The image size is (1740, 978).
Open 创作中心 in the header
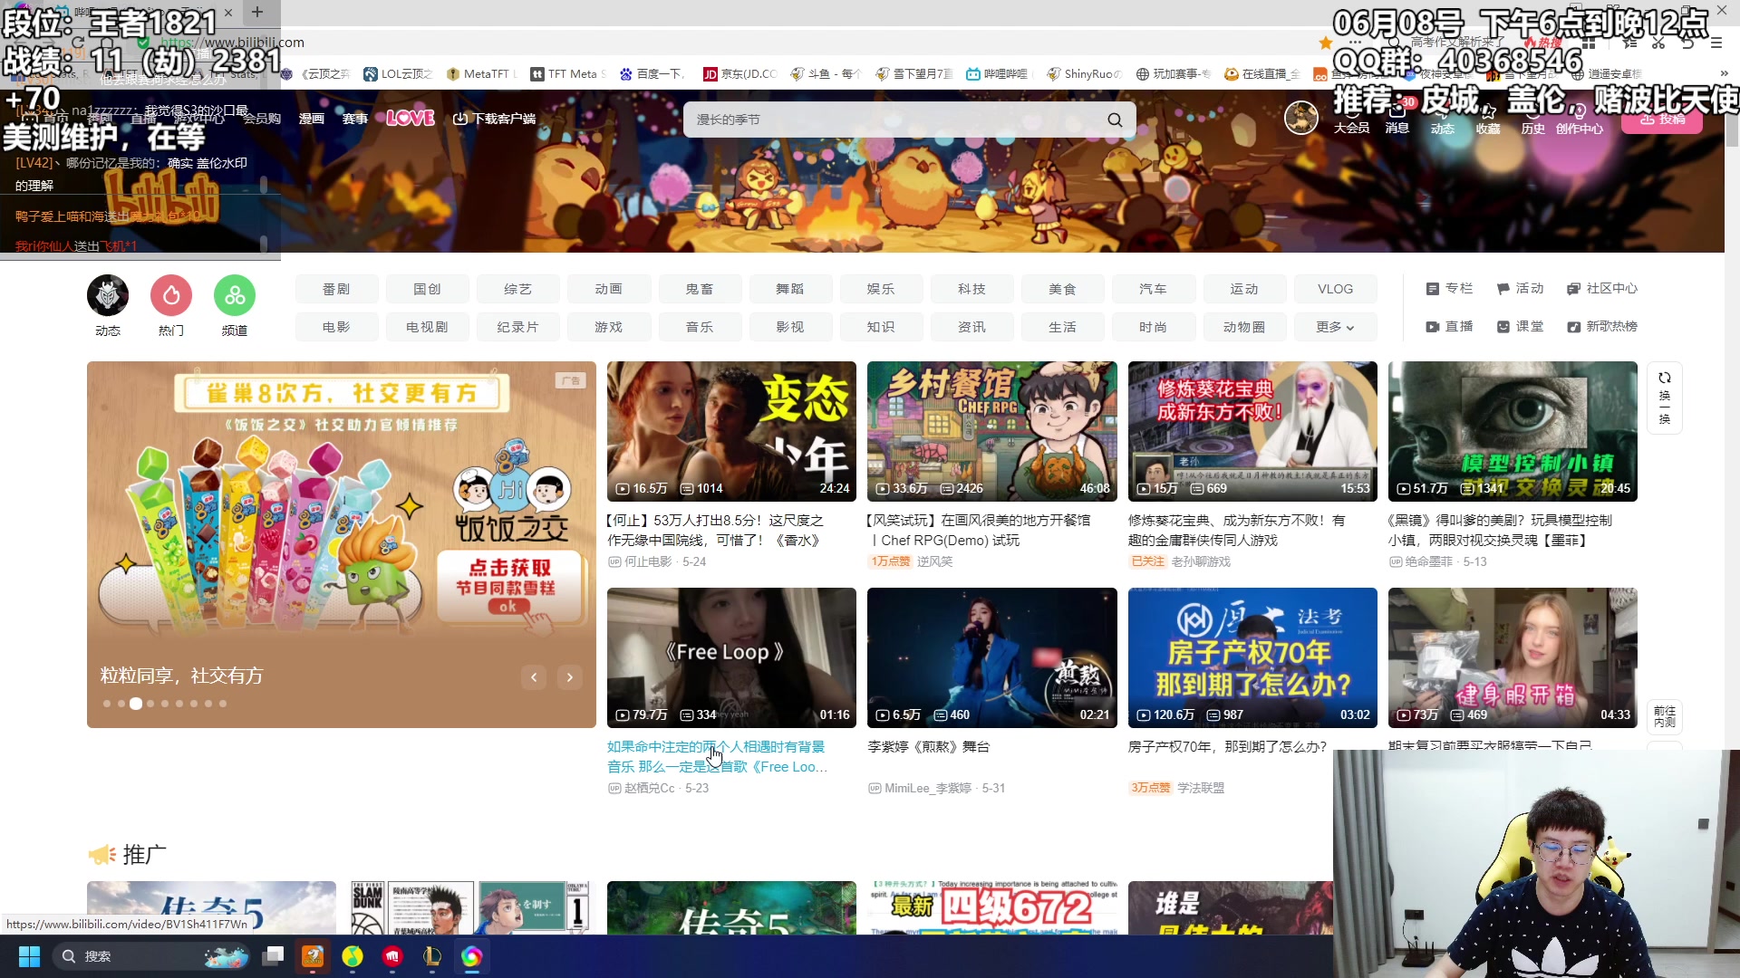tap(1580, 119)
